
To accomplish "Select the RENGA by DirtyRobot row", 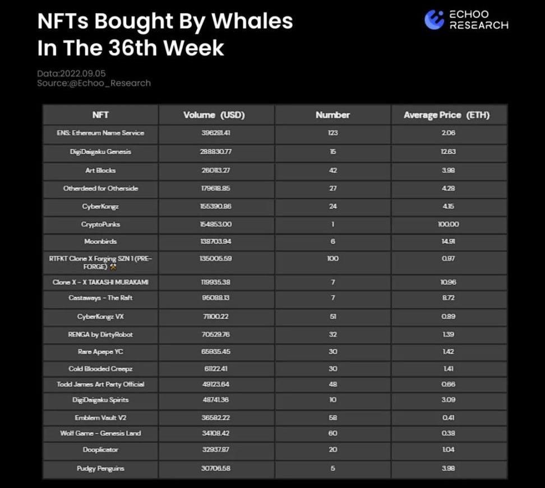I will point(100,335).
